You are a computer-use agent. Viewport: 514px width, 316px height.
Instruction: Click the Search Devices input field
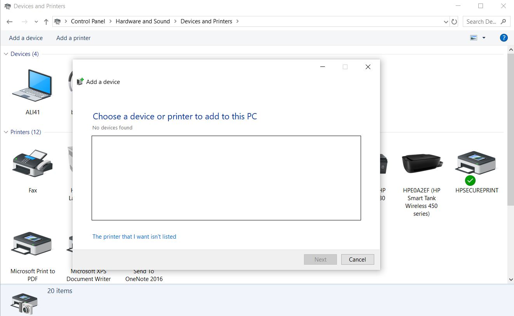click(481, 21)
